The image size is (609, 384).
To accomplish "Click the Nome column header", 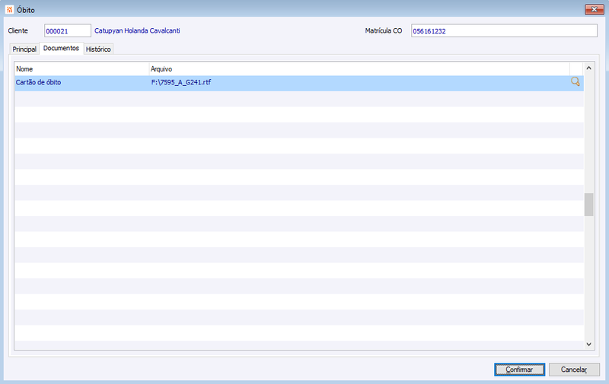I will [82, 69].
